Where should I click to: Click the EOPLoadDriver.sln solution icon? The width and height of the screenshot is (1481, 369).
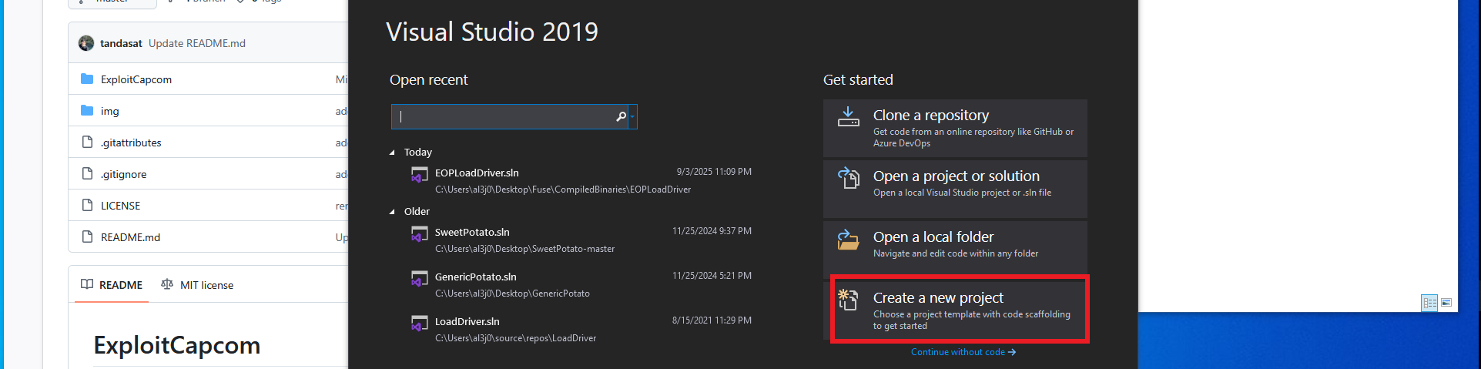coord(419,175)
